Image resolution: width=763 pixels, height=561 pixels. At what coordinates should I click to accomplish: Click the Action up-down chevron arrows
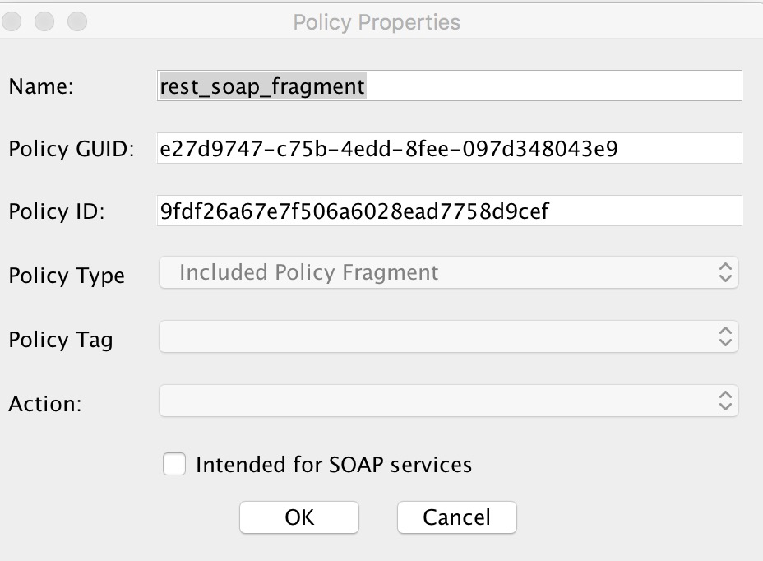tap(725, 401)
